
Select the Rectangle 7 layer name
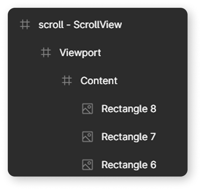pos(128,137)
